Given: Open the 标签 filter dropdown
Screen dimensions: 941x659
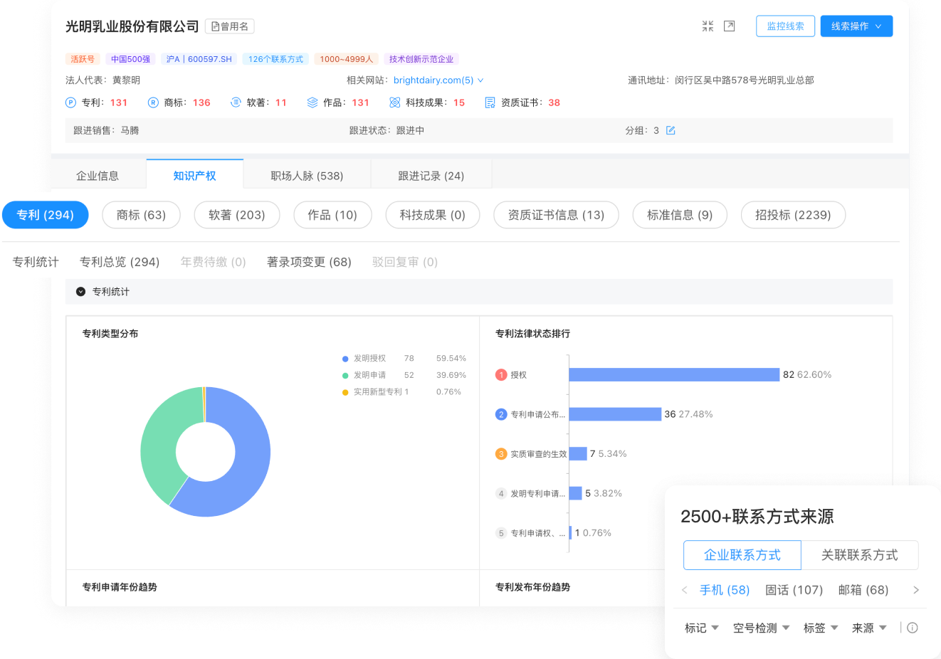Looking at the screenshot, I should click(821, 628).
